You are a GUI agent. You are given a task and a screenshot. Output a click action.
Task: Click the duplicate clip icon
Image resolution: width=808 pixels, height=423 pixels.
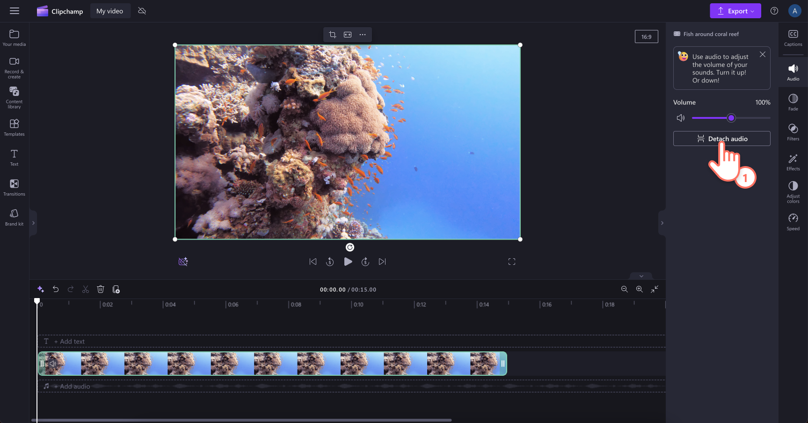(x=116, y=289)
